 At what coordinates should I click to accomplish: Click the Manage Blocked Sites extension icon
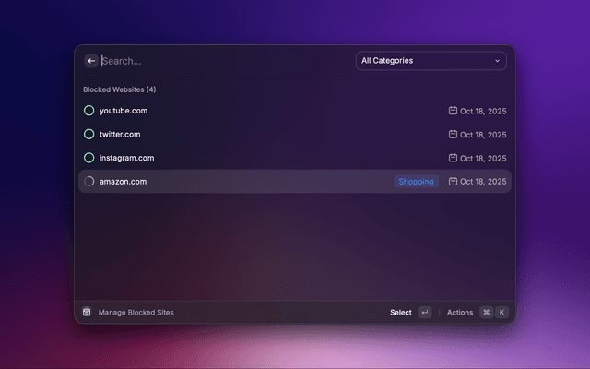click(87, 313)
